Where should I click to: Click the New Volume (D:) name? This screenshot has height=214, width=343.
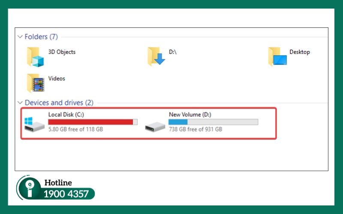(190, 115)
